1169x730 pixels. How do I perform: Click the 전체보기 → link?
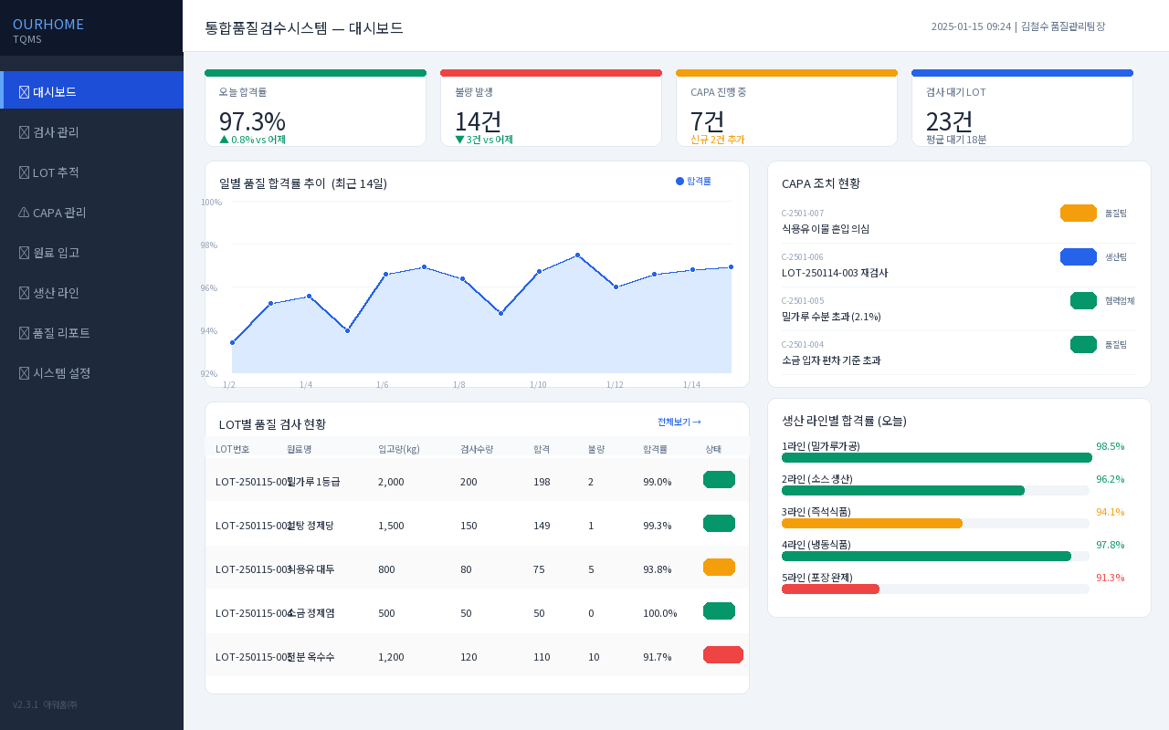pyautogui.click(x=679, y=422)
